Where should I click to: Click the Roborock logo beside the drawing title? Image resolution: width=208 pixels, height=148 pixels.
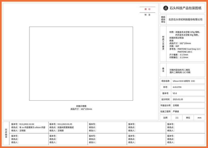[x=166, y=8]
